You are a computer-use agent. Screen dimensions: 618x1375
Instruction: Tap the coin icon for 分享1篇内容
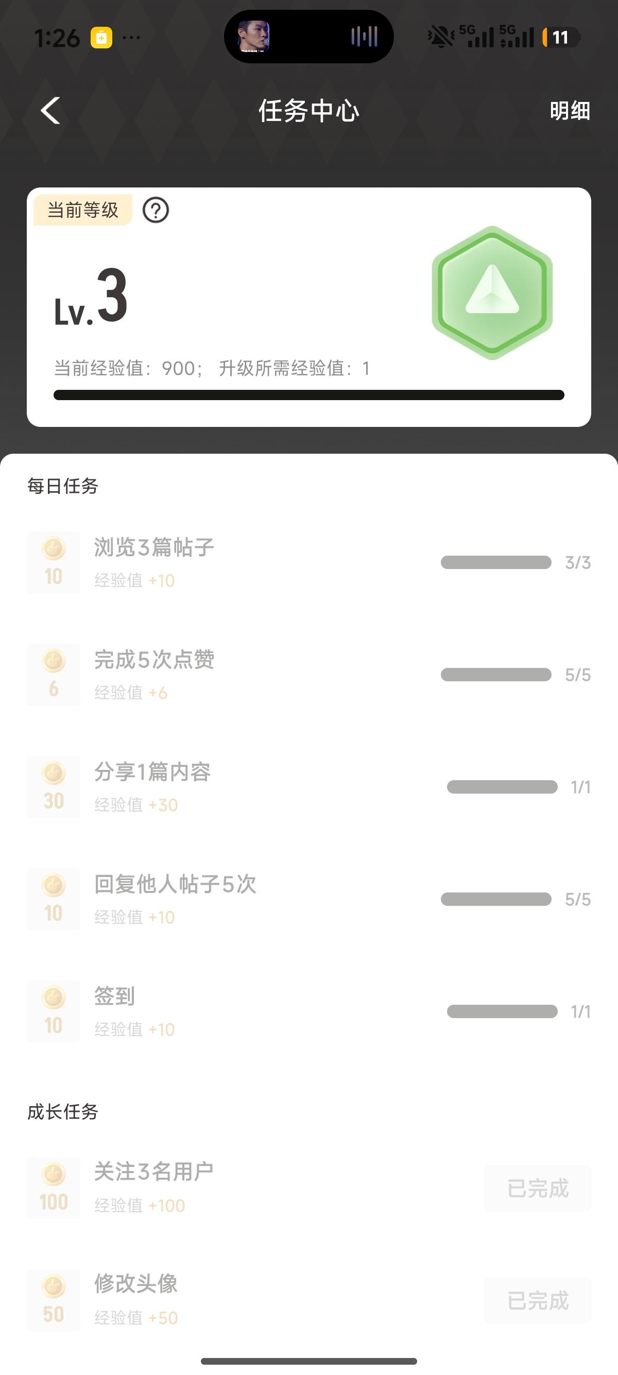pyautogui.click(x=54, y=786)
